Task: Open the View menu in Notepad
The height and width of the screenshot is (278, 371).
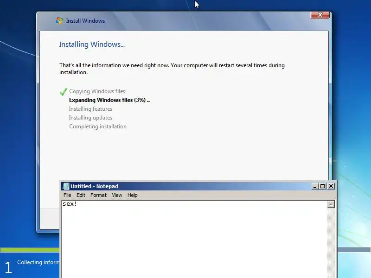Action: pos(117,195)
